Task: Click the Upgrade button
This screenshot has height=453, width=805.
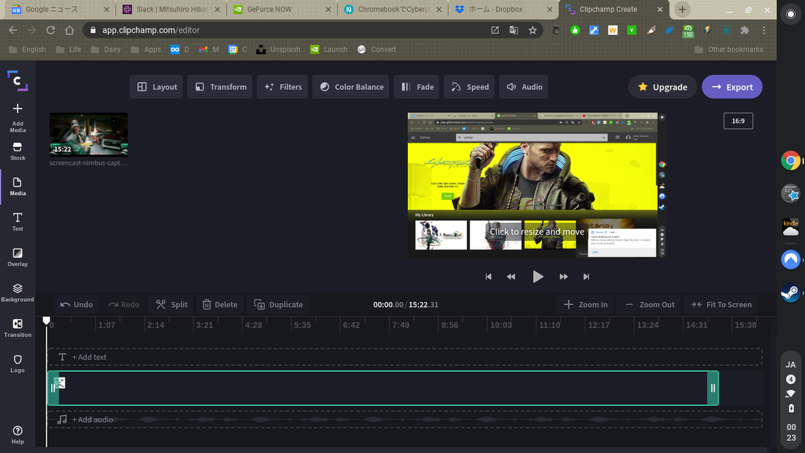Action: click(663, 87)
